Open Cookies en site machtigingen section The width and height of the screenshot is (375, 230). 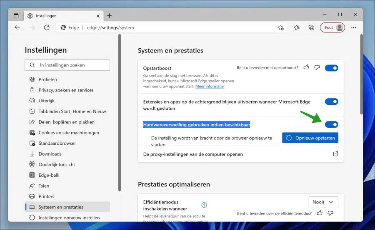(x=67, y=133)
